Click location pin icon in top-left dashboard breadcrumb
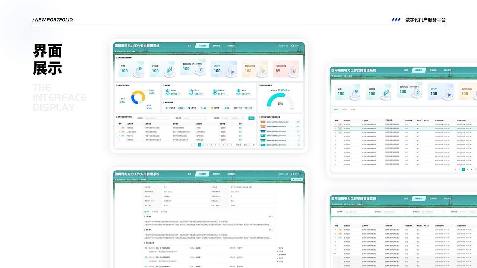477x268 pixels. [116, 51]
